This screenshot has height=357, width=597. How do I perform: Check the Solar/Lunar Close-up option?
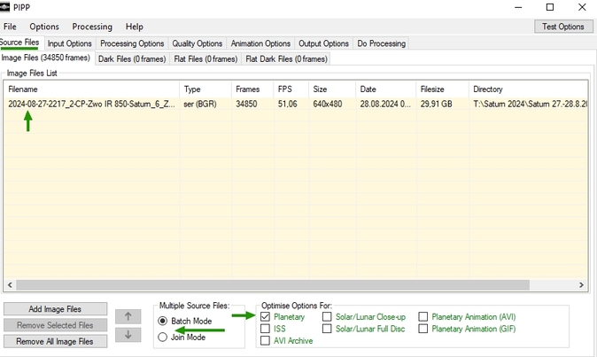tap(327, 316)
